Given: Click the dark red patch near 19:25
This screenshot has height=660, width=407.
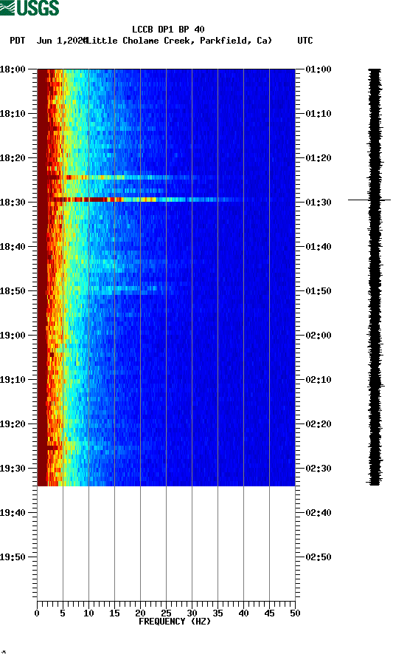Looking at the screenshot, I should click(x=52, y=448).
